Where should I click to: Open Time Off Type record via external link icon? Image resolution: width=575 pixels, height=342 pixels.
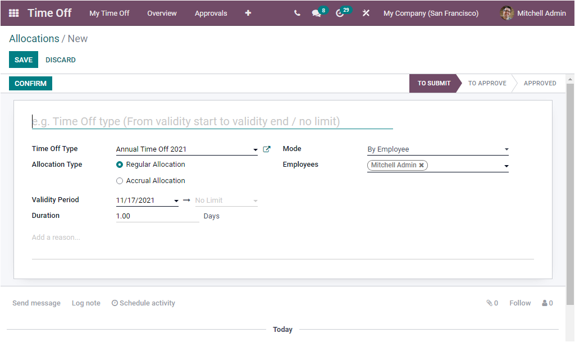267,149
